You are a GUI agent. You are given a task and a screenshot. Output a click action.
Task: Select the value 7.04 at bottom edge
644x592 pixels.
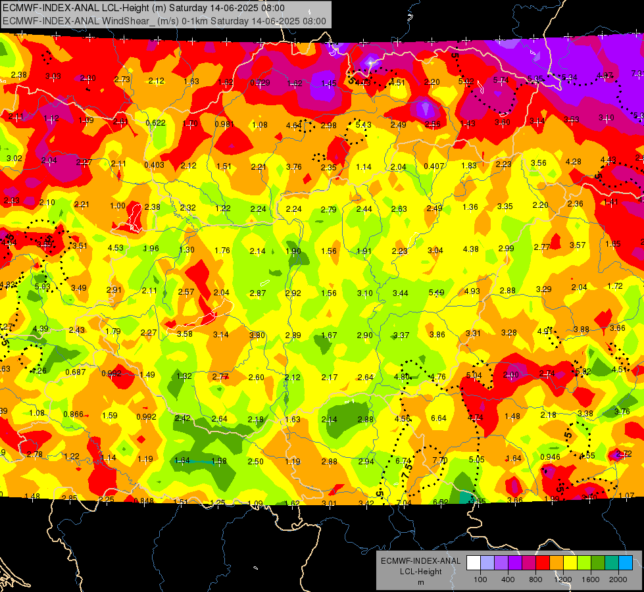click(404, 503)
